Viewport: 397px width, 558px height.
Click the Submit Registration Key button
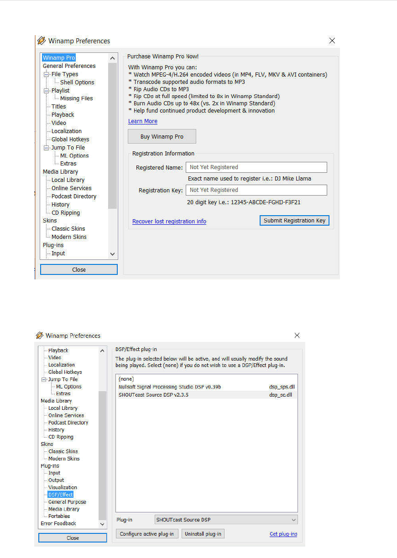[x=294, y=221]
